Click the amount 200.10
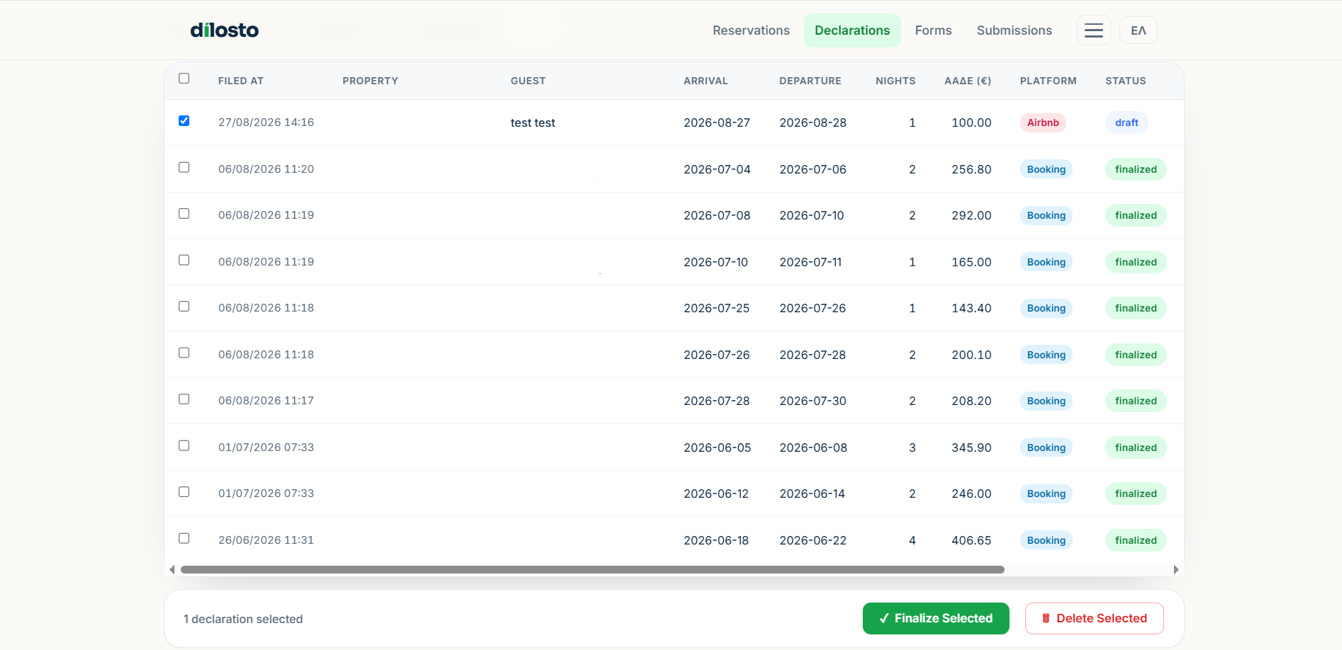The height and width of the screenshot is (650, 1342). point(971,355)
